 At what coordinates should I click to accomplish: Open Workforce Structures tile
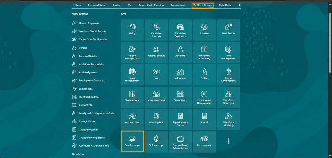tap(229, 97)
